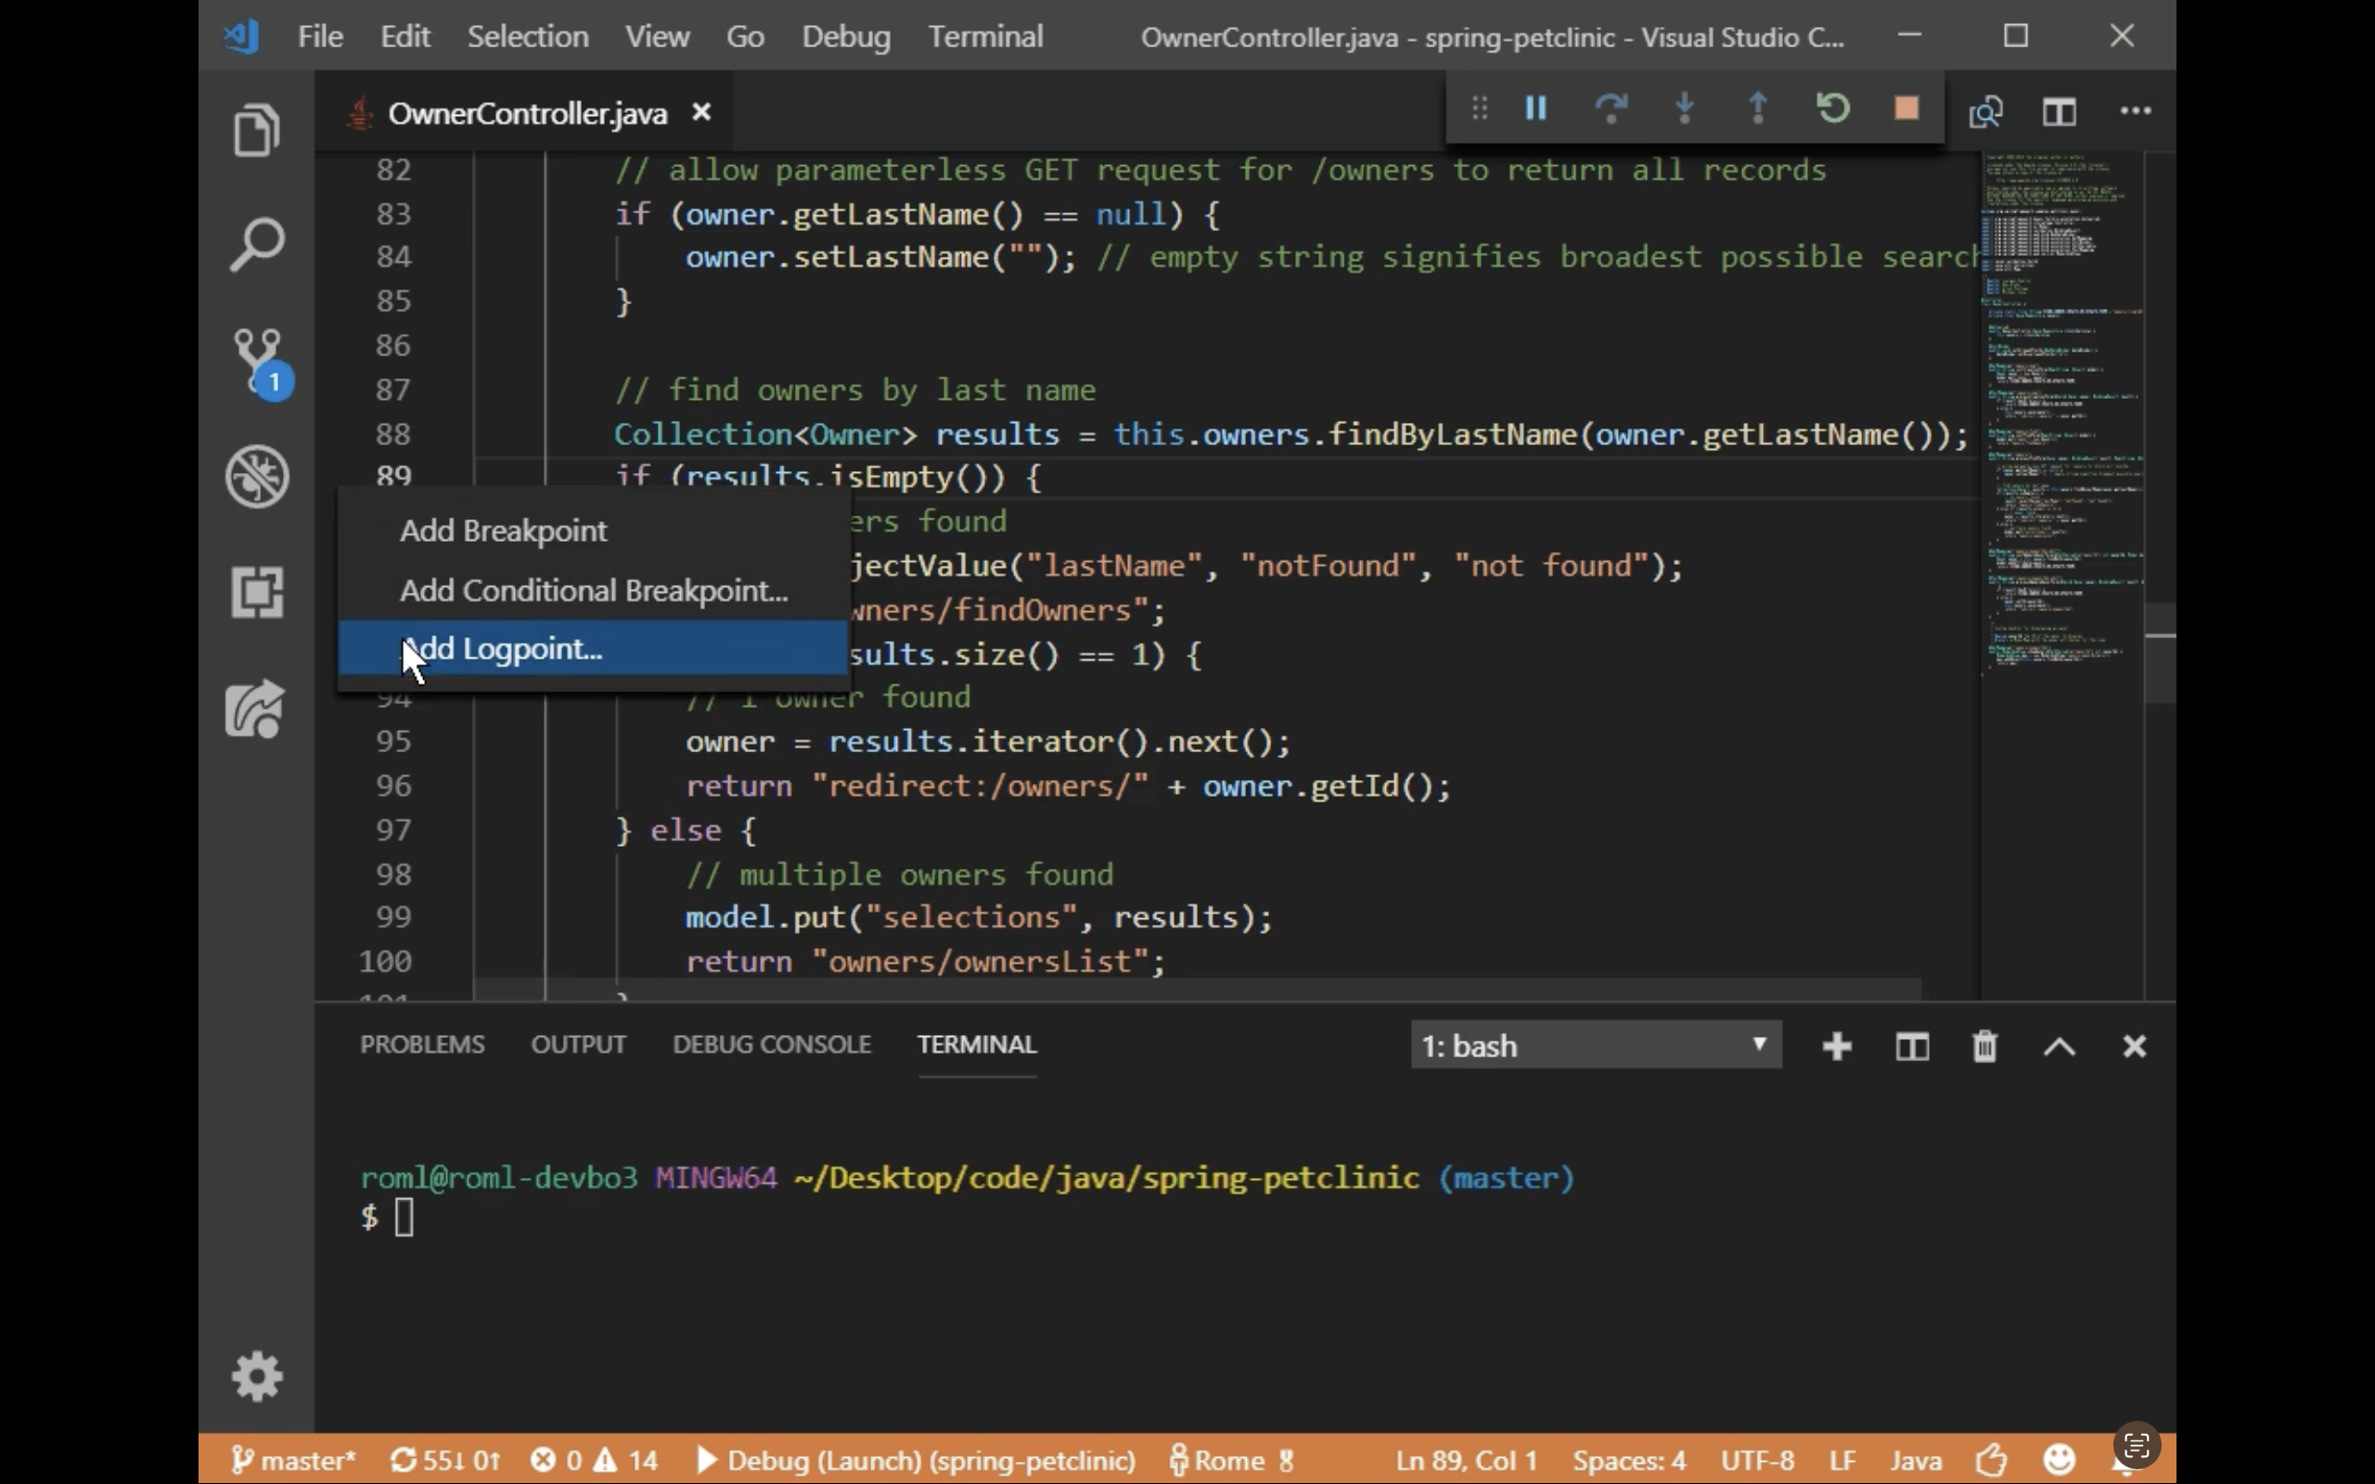Click line number 95 in the gutter
Screen dimensions: 2375x1484
(x=393, y=741)
